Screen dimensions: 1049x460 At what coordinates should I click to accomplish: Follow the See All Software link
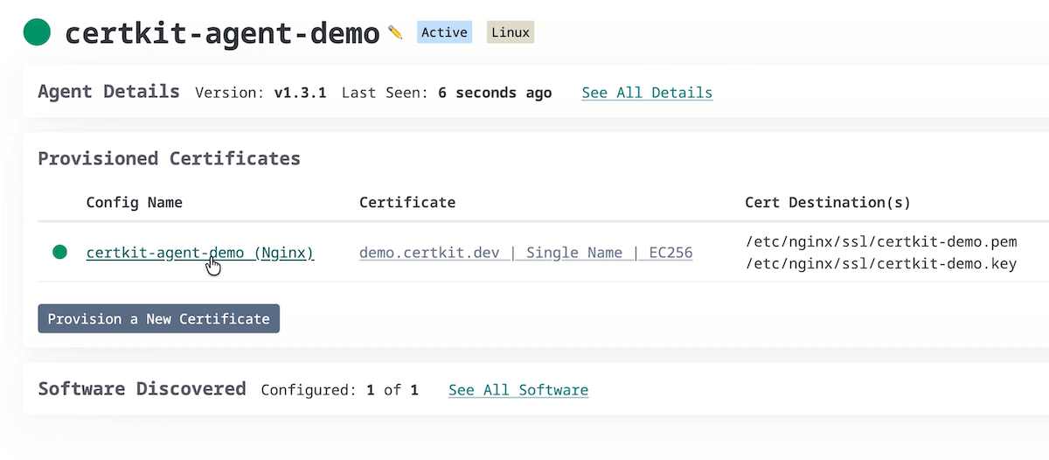[x=518, y=390]
